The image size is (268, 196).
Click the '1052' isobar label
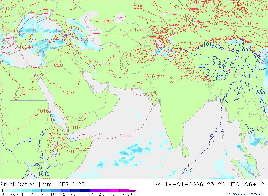click(248, 5)
